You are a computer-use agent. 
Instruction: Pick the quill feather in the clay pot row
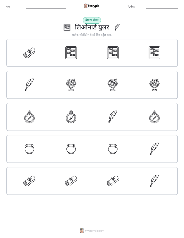coord(154,149)
